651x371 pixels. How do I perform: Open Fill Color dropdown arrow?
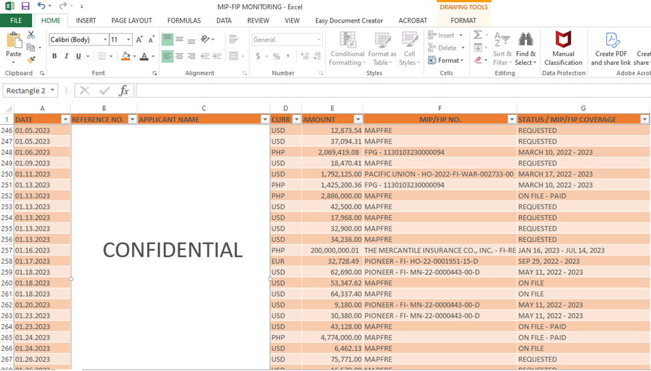(x=134, y=56)
